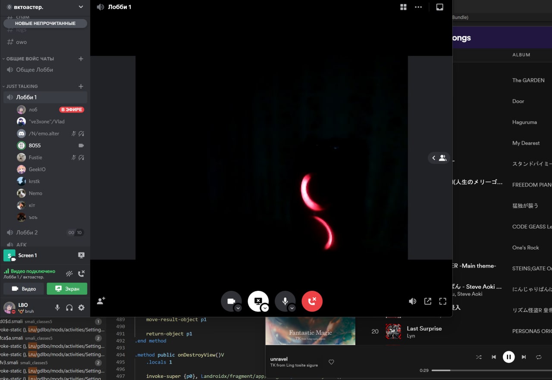The height and width of the screenshot is (380, 552).
Task: Open screen share options dropdown arrow
Action: (265, 308)
